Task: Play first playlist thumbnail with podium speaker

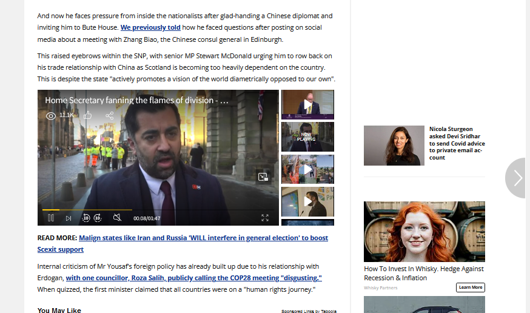Action: [x=307, y=104]
